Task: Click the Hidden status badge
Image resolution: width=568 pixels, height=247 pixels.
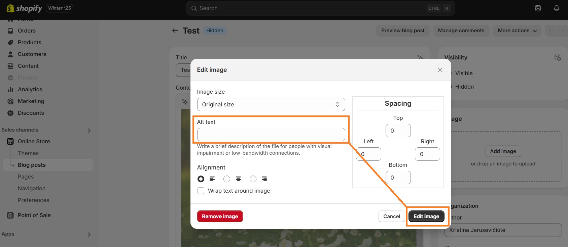Action: click(215, 31)
